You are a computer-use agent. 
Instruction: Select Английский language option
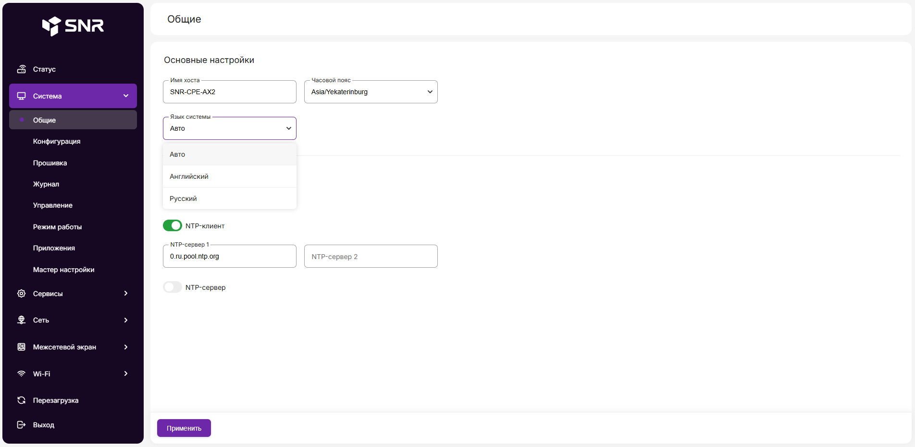189,176
